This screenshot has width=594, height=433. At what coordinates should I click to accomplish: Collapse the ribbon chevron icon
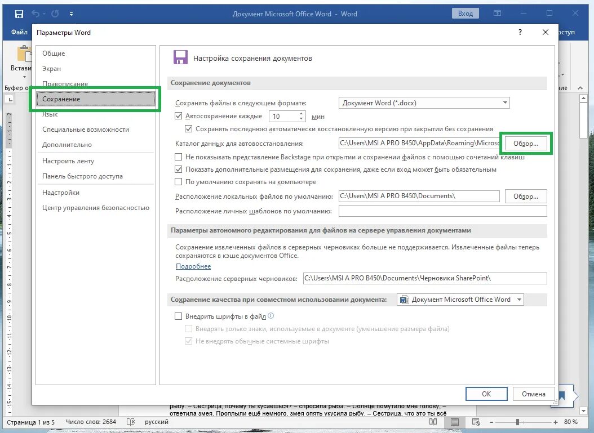point(580,88)
